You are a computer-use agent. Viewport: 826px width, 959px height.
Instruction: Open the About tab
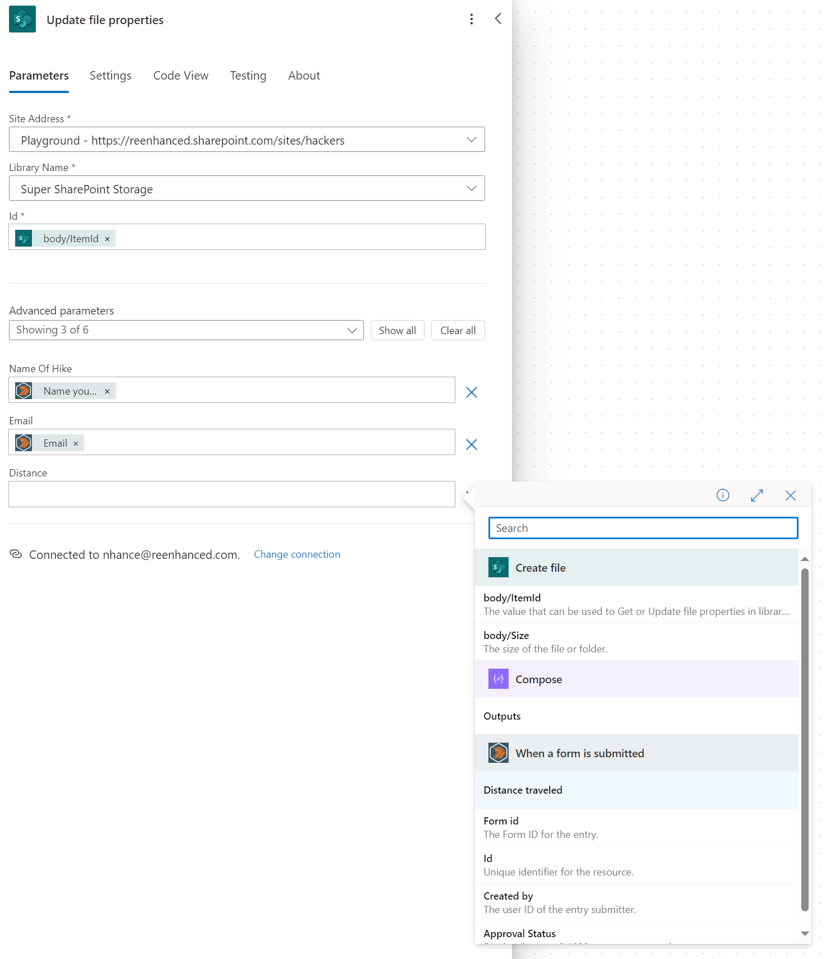(304, 76)
